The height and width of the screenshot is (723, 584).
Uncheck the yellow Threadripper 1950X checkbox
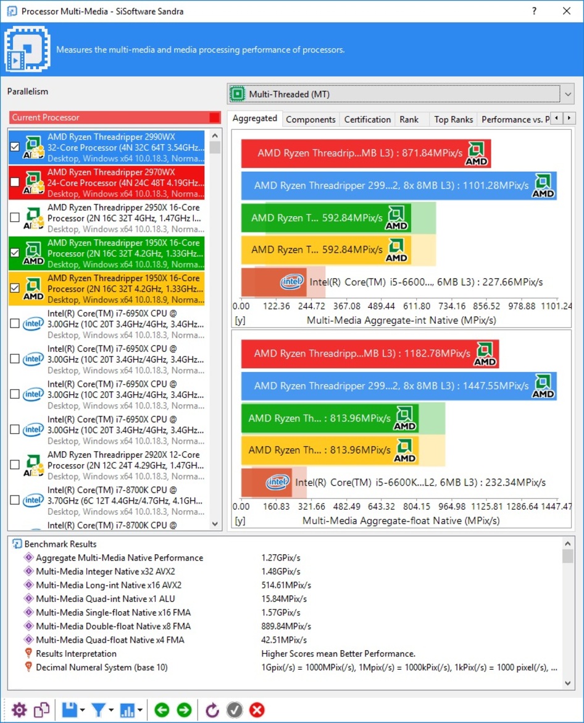pos(15,288)
